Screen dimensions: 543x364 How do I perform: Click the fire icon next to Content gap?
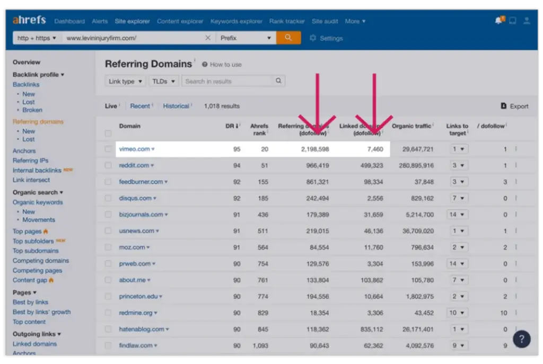tap(51, 280)
